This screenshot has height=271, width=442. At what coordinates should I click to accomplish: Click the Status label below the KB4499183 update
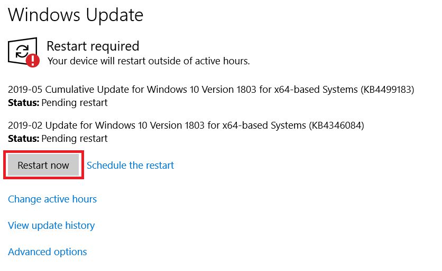coord(23,102)
